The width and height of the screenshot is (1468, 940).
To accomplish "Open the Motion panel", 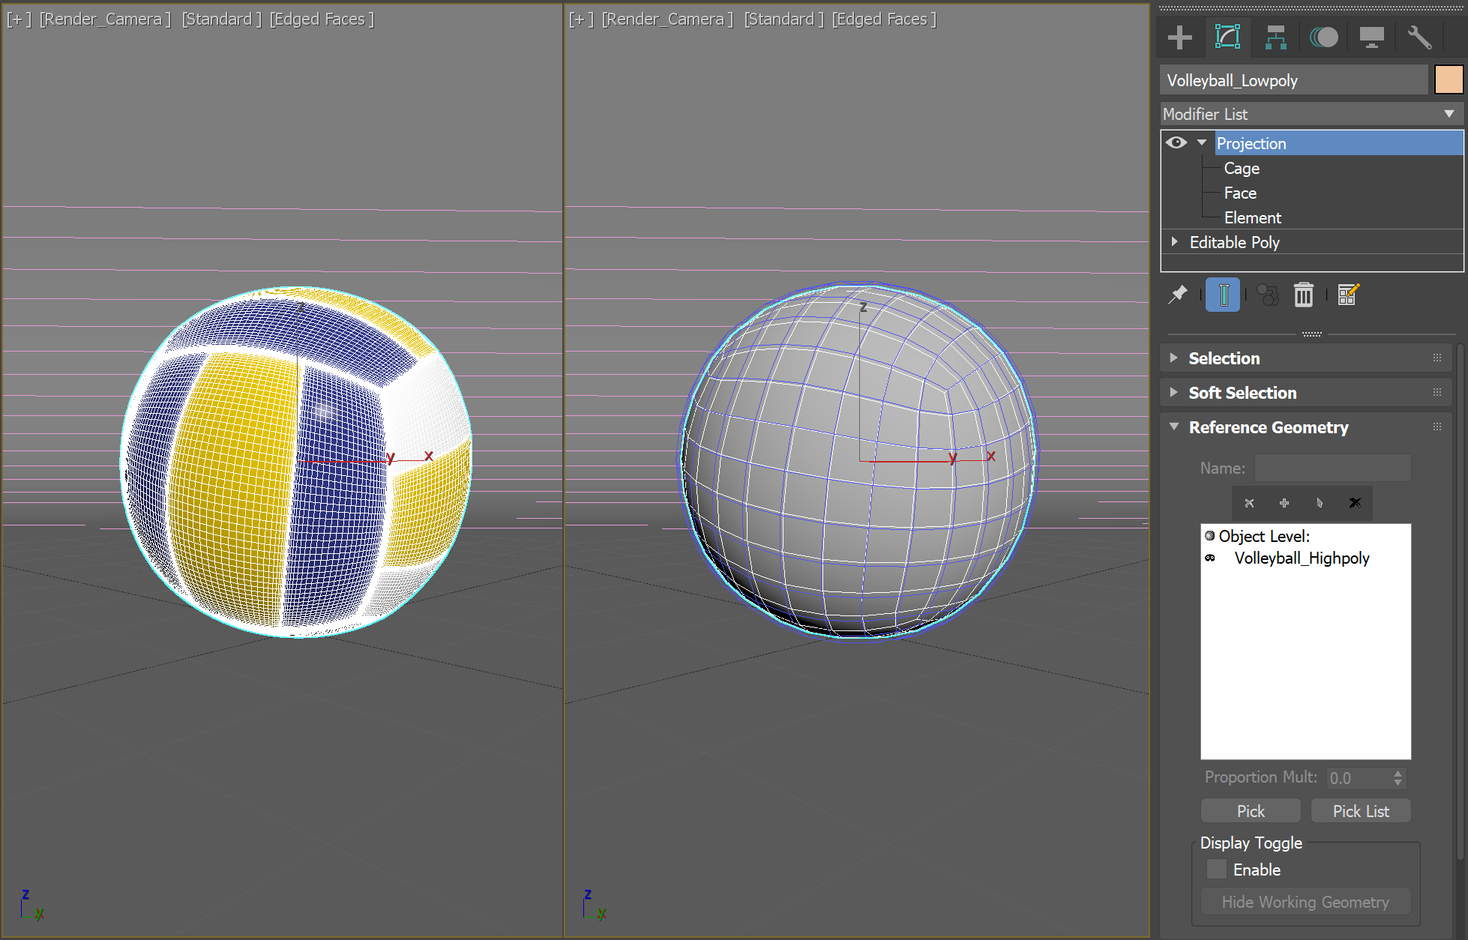I will (1323, 37).
